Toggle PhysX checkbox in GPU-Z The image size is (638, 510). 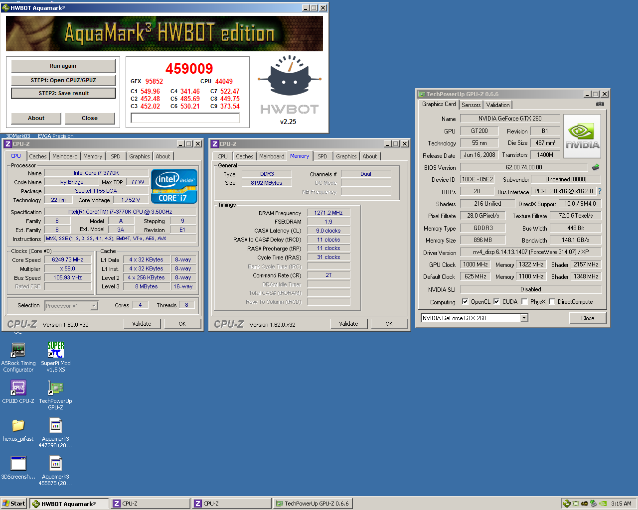pyautogui.click(x=524, y=302)
